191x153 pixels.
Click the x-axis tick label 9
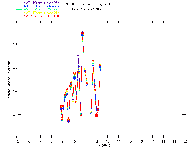click(x=63, y=141)
